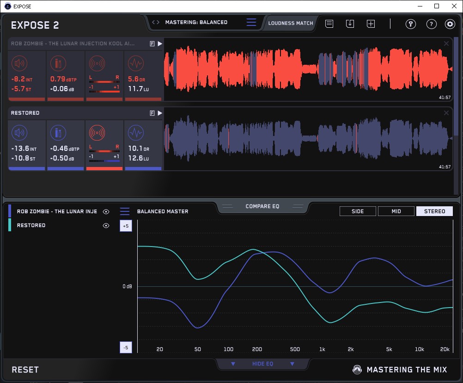Screen dimensions: 463x383
Task: Click the Reset button
Action: tap(25, 370)
